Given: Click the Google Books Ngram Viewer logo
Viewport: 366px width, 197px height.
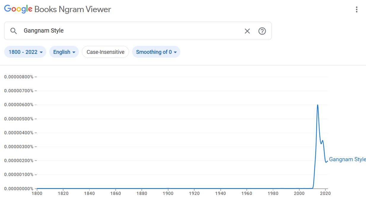Looking at the screenshot, I should click(58, 9).
